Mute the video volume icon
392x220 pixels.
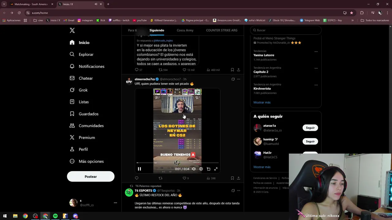(x=194, y=169)
